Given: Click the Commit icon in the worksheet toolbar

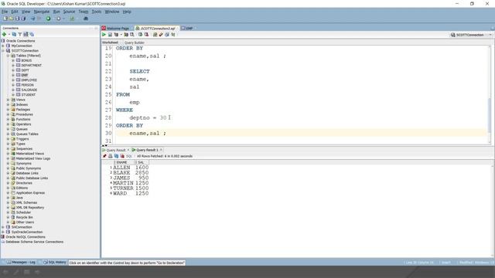Looking at the screenshot, I should tap(140, 34).
